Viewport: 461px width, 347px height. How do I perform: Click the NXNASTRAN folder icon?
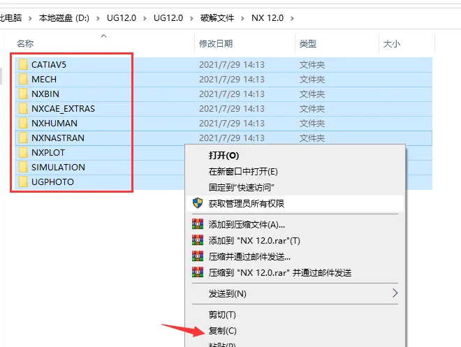pos(23,138)
